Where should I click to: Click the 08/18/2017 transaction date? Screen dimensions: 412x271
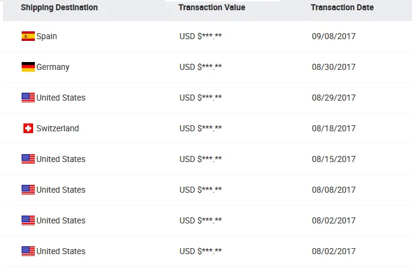(x=334, y=128)
